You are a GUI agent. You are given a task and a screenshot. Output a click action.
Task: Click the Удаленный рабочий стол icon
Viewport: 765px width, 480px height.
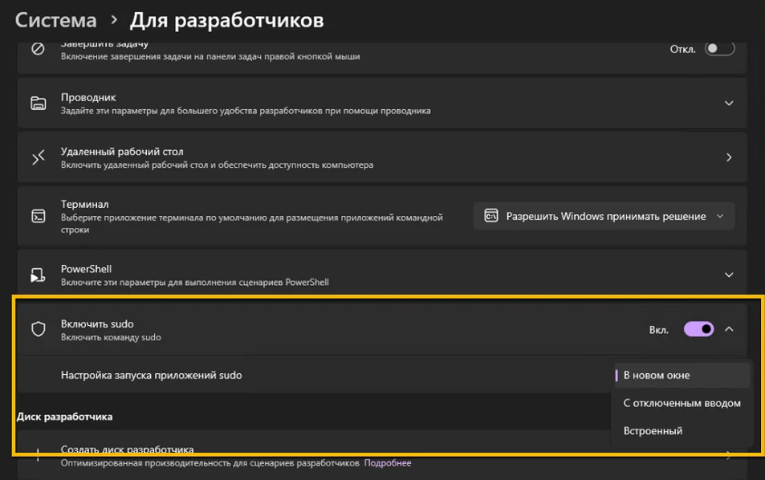(x=38, y=157)
